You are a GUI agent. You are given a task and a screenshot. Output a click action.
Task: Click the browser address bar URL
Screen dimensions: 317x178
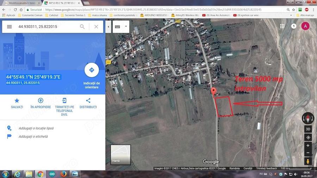click(x=153, y=10)
